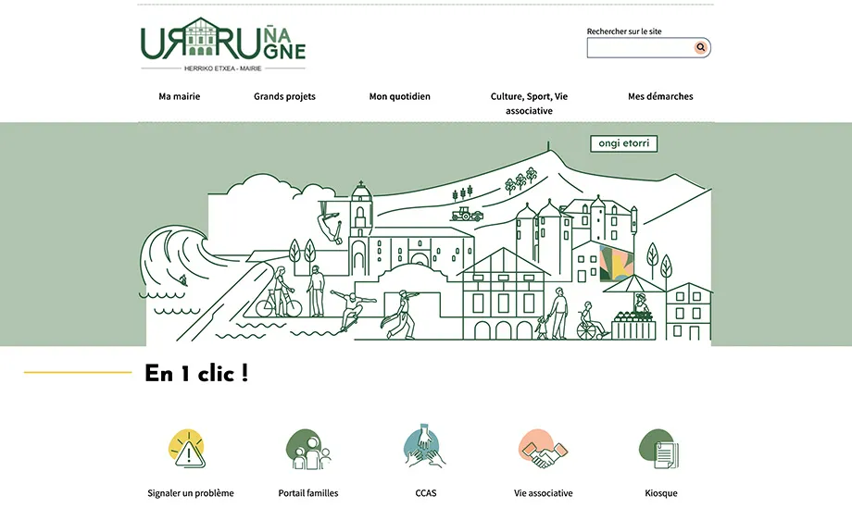
Task: Open the family group Portail familles icon
Action: pyautogui.click(x=307, y=450)
